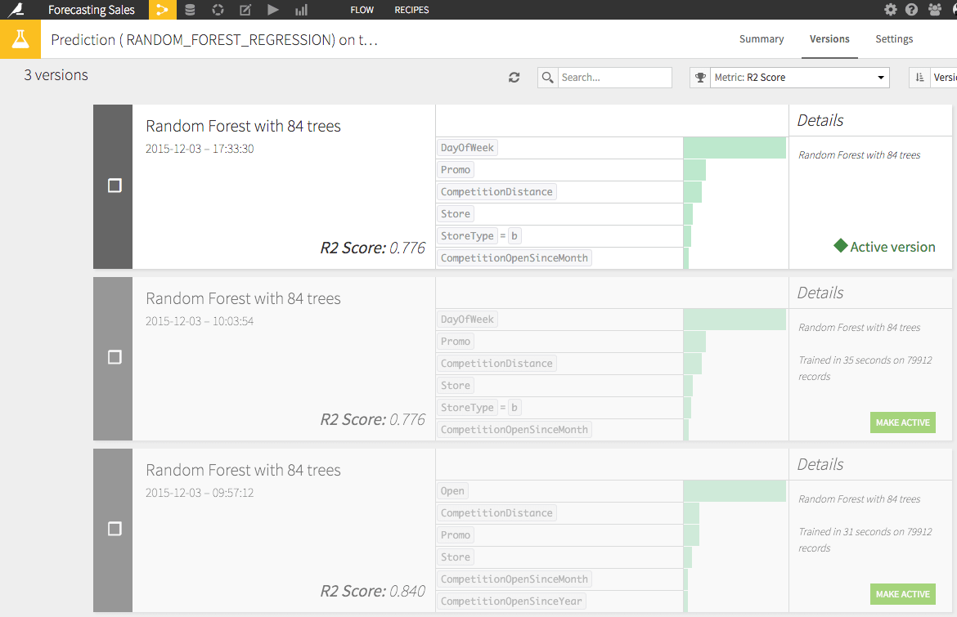Viewport: 957px width, 617px height.
Task: Tick checkbox for the 09:57:12 version
Action: tap(115, 529)
